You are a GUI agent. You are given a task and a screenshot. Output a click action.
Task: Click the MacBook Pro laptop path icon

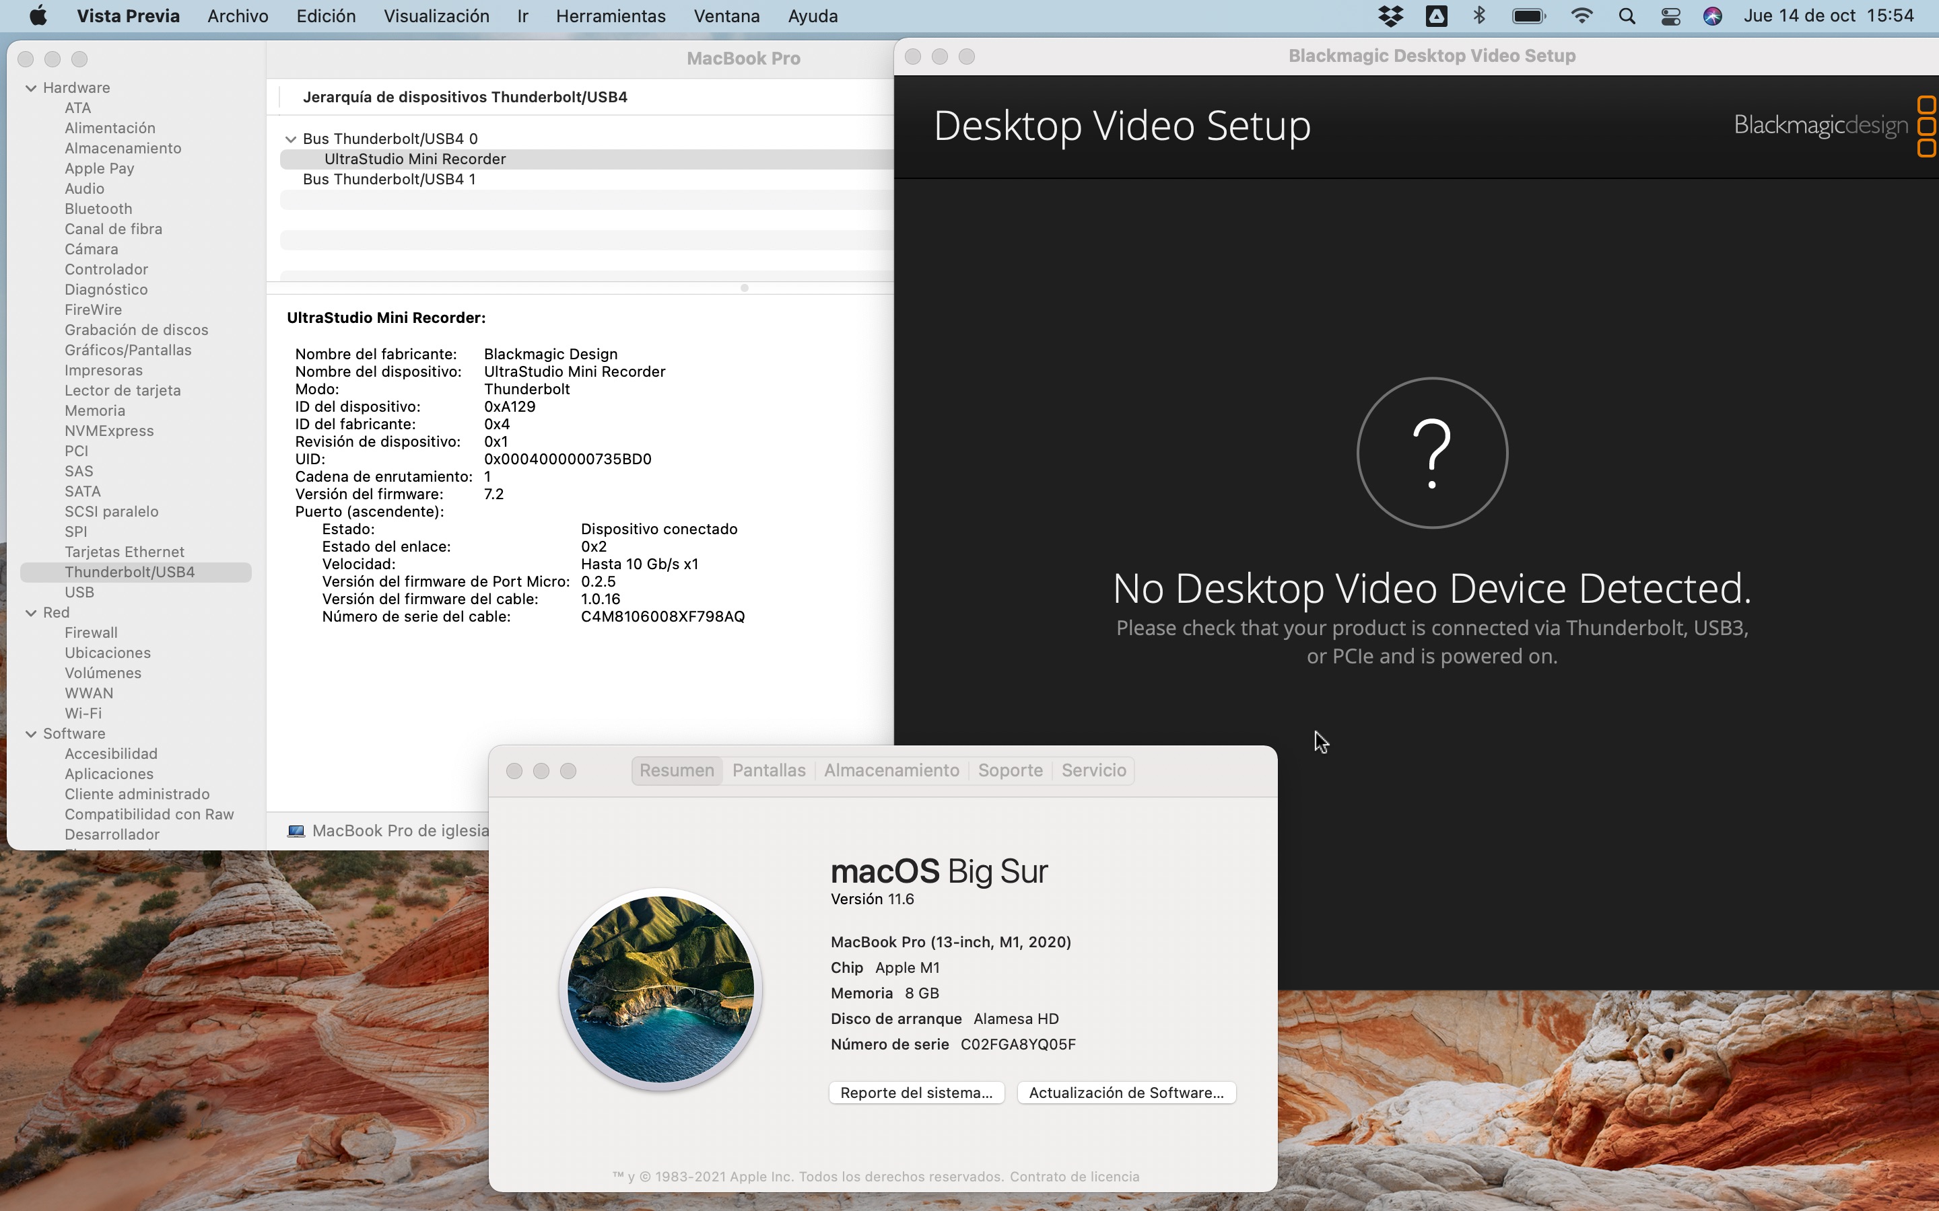[296, 831]
